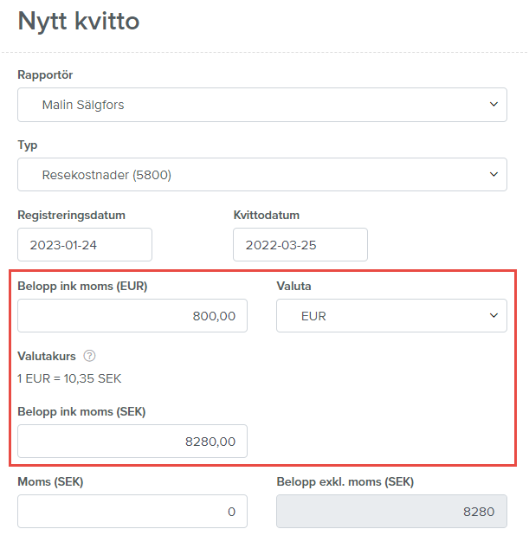Click the Registreringsdatum field with 2023-01-24
This screenshot has height=542, width=529.
click(85, 245)
